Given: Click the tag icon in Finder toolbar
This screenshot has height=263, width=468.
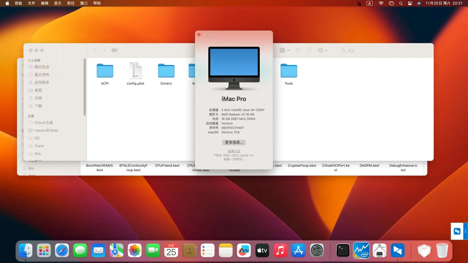Looking at the screenshot, I should click(309, 50).
